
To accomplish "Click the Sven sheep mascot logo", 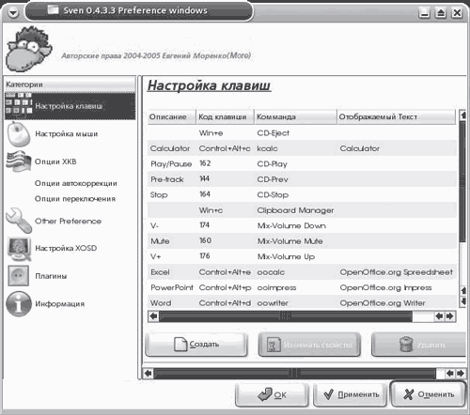I will point(29,49).
